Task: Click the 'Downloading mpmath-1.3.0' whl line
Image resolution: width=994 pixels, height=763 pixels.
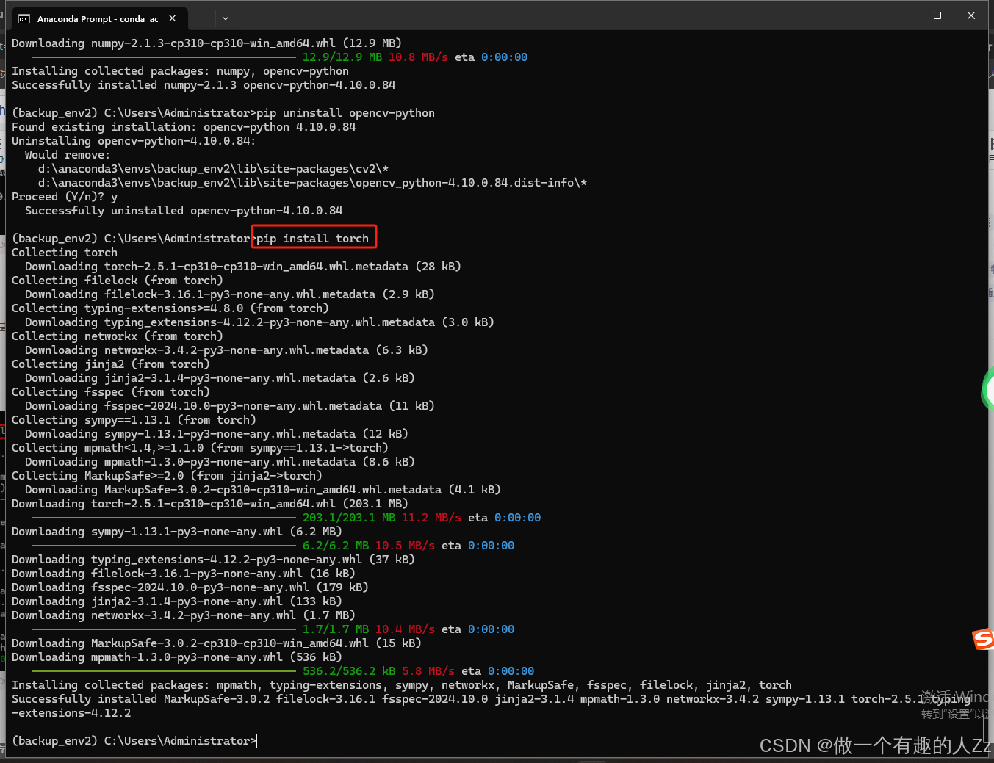Action: point(177,657)
